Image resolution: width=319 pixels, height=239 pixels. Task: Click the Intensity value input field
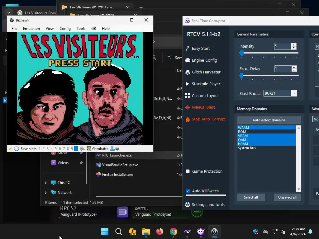tap(283, 46)
